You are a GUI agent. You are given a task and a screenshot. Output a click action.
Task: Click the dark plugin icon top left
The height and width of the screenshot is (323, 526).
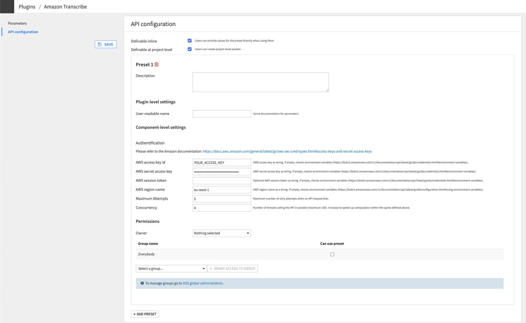tap(7, 6)
